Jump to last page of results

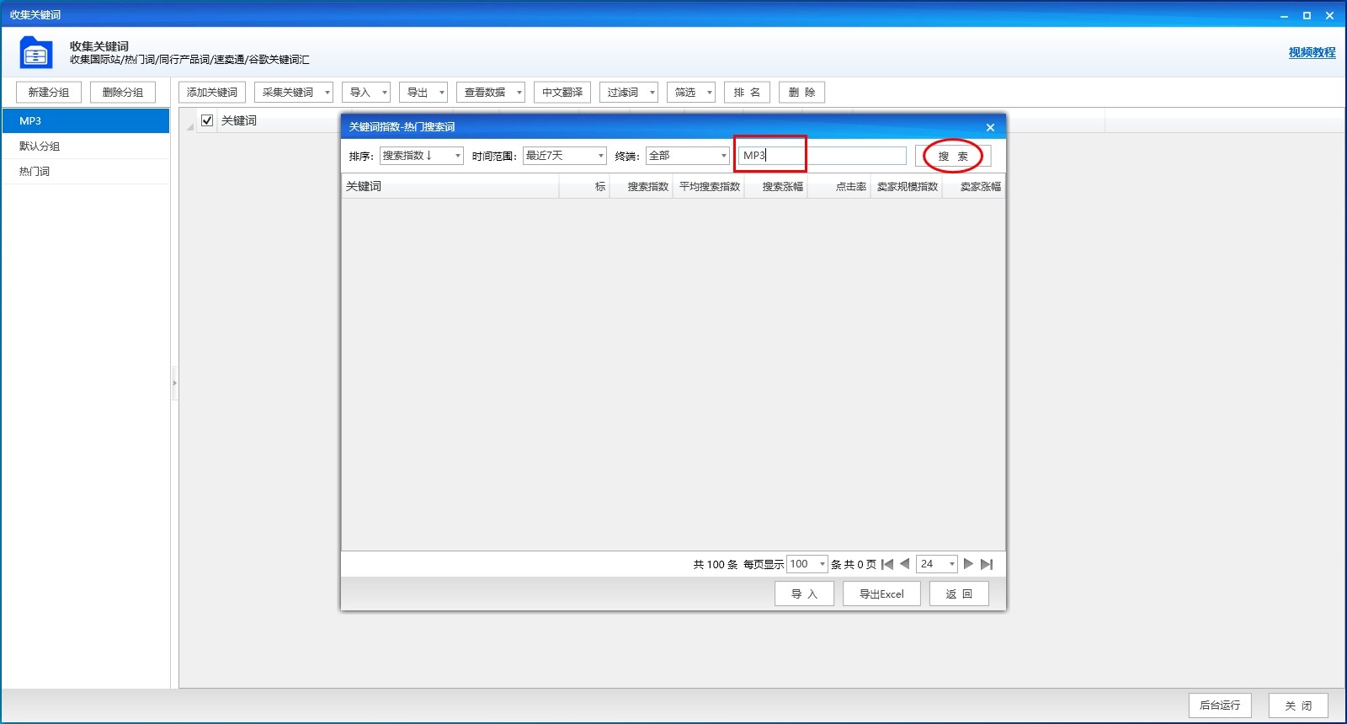pos(987,564)
